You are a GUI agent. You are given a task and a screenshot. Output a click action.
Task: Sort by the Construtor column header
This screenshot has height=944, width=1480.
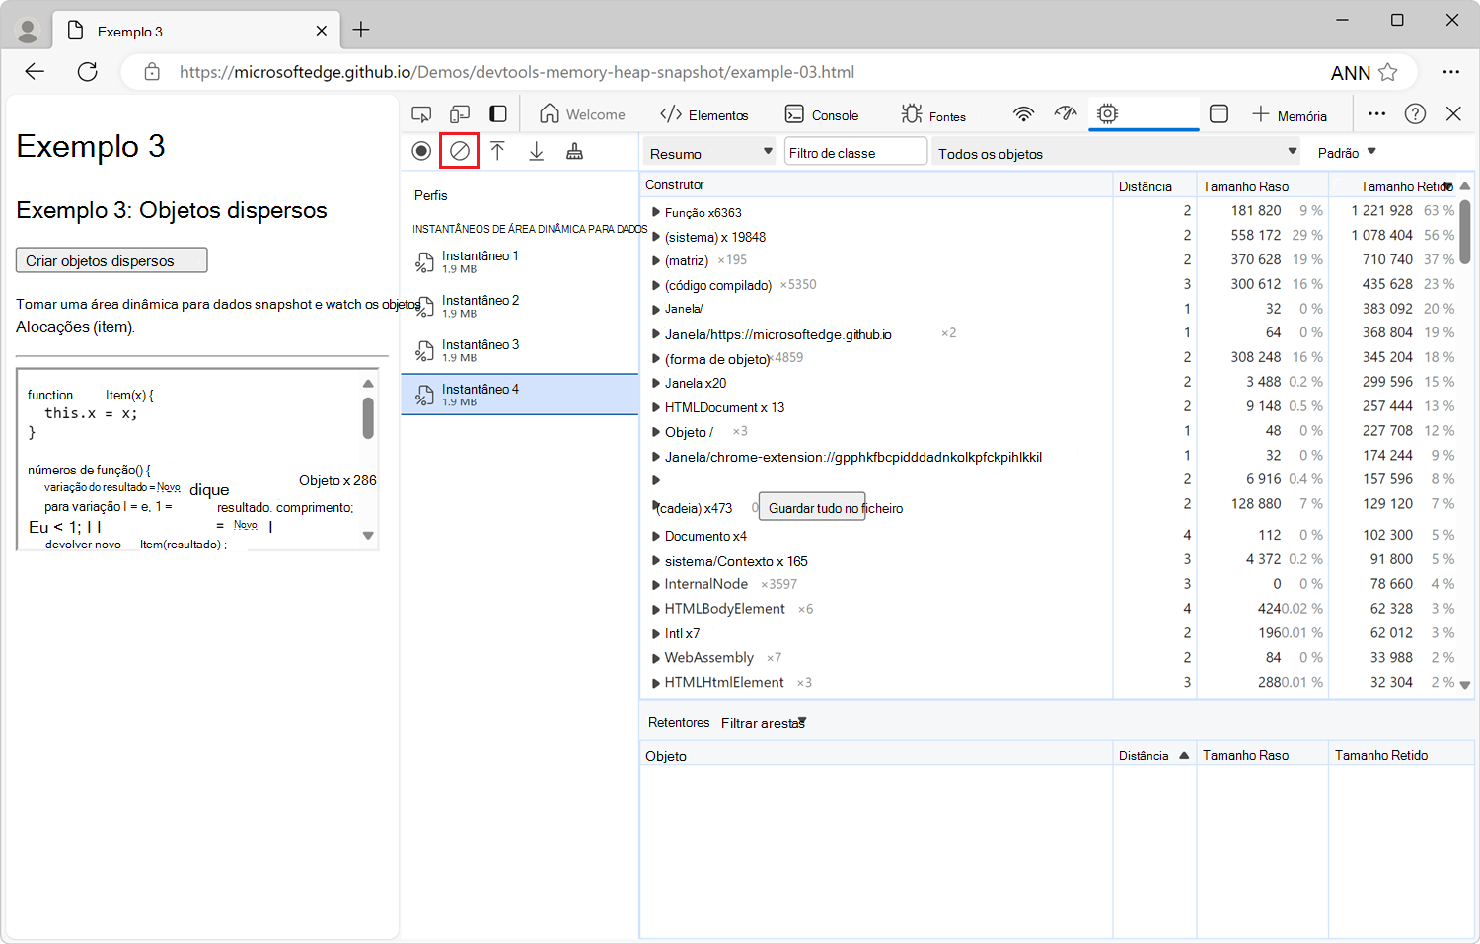pos(876,184)
